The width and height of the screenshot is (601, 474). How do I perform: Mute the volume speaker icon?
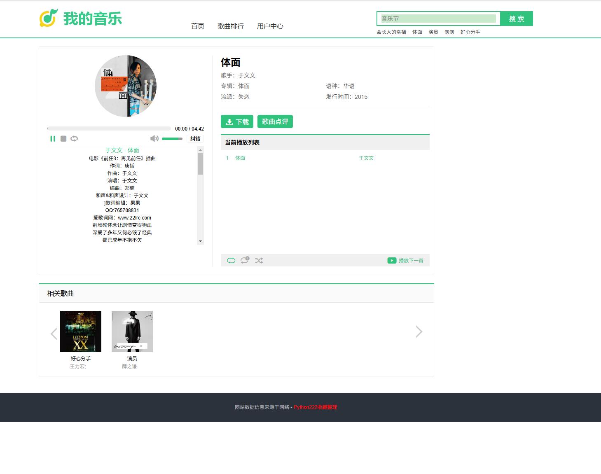coord(154,139)
